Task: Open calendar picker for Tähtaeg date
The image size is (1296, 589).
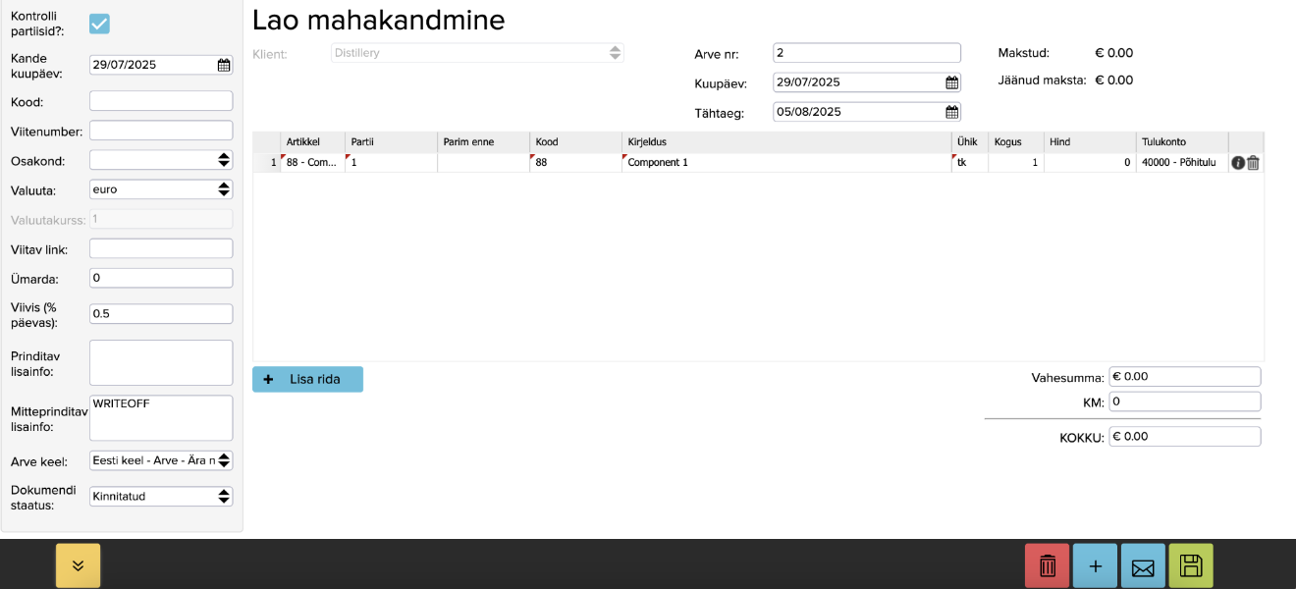Action: tap(951, 112)
